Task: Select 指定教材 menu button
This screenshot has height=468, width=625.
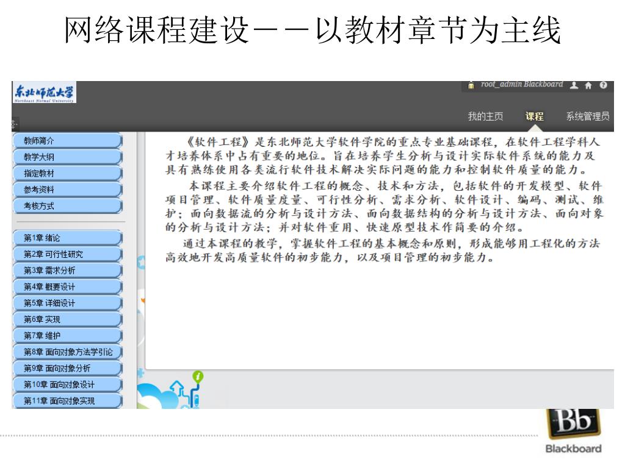Action: (x=67, y=174)
